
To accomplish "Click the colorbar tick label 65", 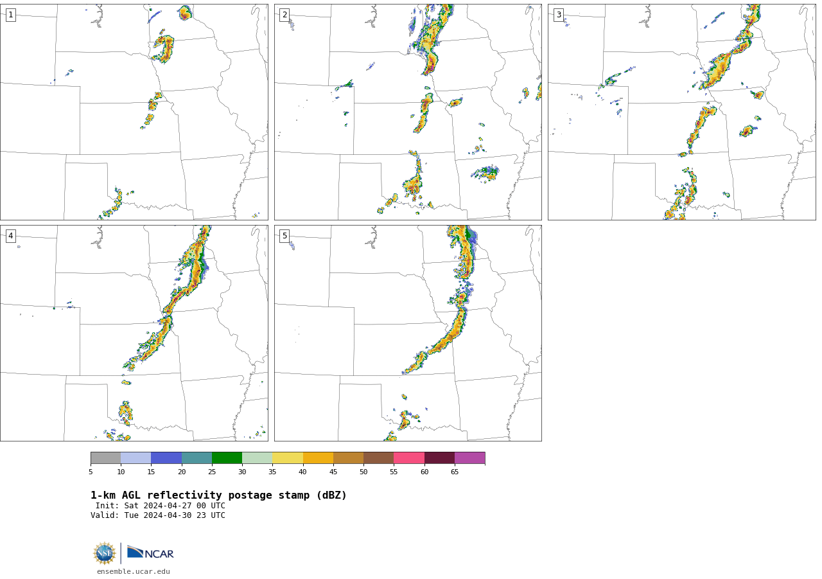I will click(x=455, y=472).
